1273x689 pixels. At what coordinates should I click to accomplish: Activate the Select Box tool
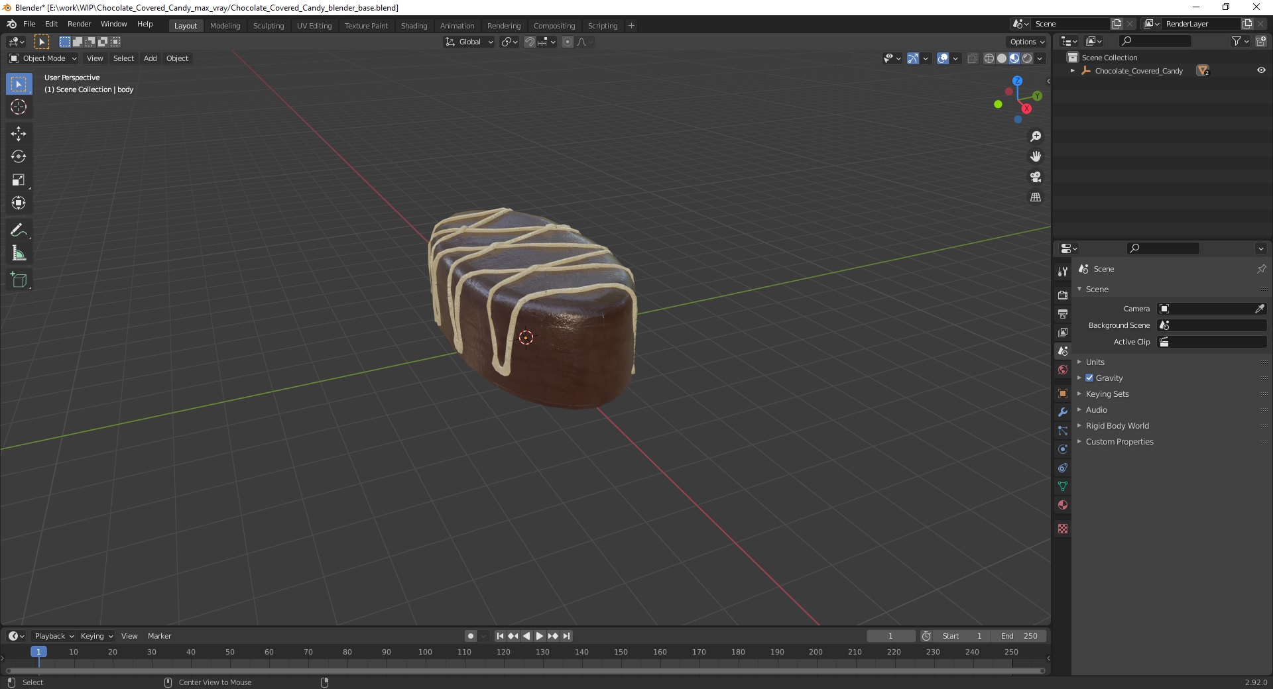point(19,84)
